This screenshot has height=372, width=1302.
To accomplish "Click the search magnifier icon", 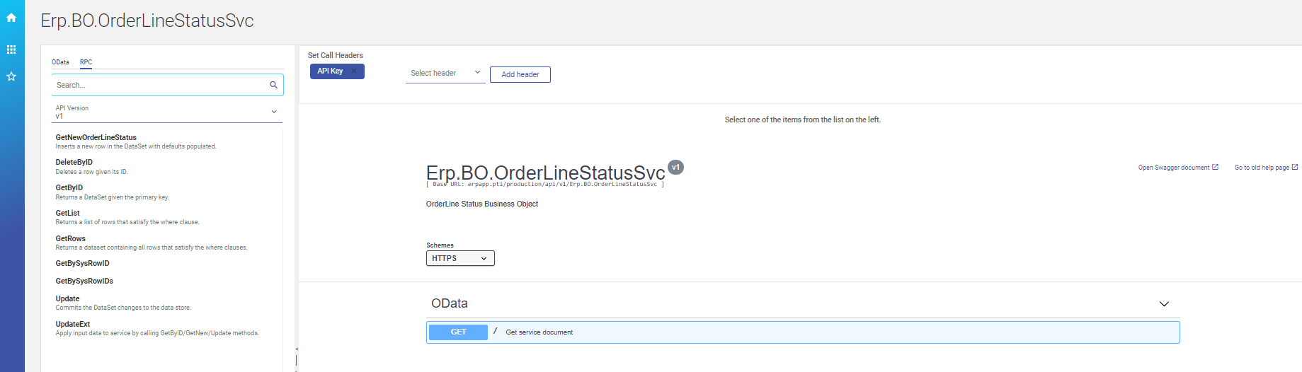I will click(273, 85).
